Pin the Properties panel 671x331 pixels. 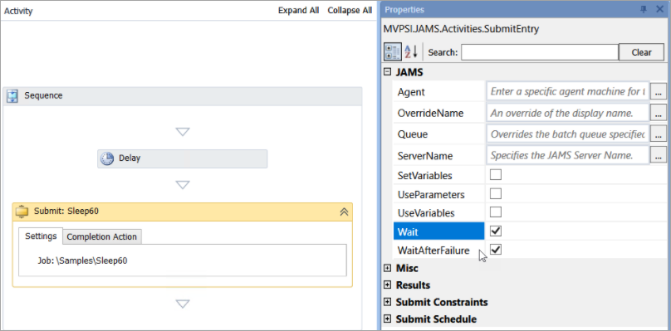(644, 9)
